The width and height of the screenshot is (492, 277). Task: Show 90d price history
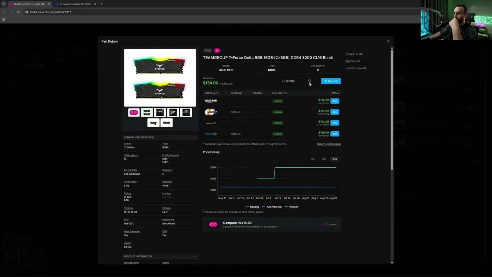click(x=334, y=159)
